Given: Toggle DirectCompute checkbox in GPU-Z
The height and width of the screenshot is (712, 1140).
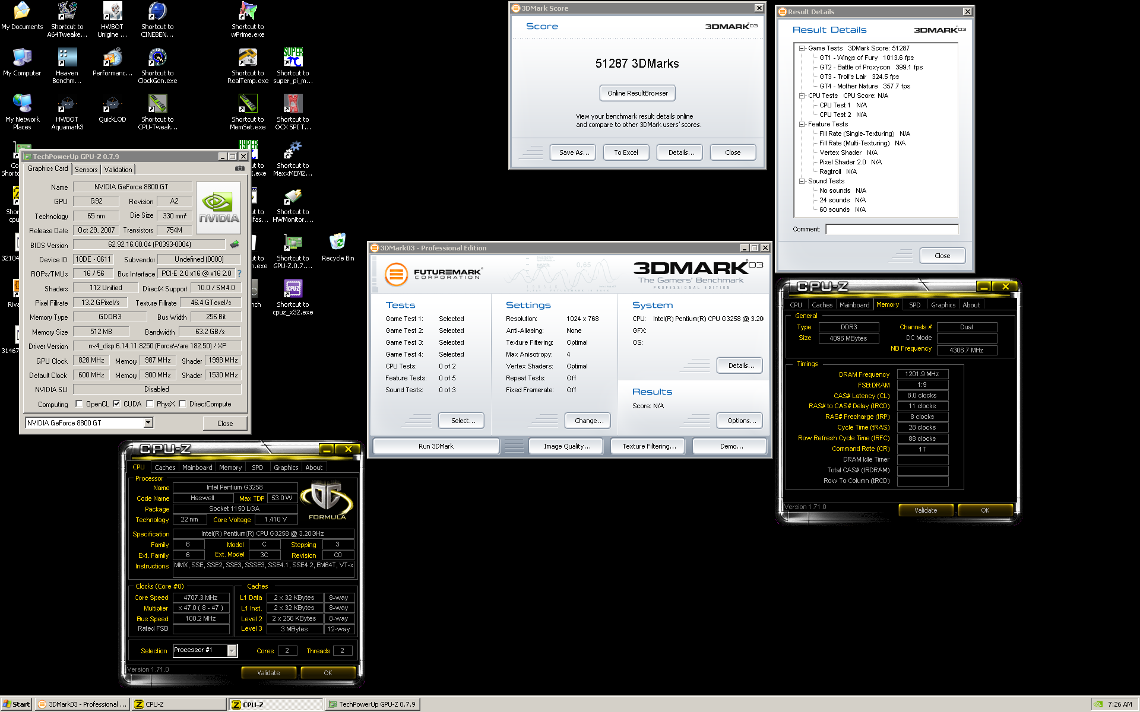Looking at the screenshot, I should tap(183, 404).
